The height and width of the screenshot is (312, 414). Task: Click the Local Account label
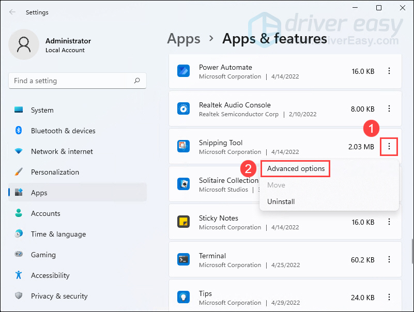pos(65,50)
